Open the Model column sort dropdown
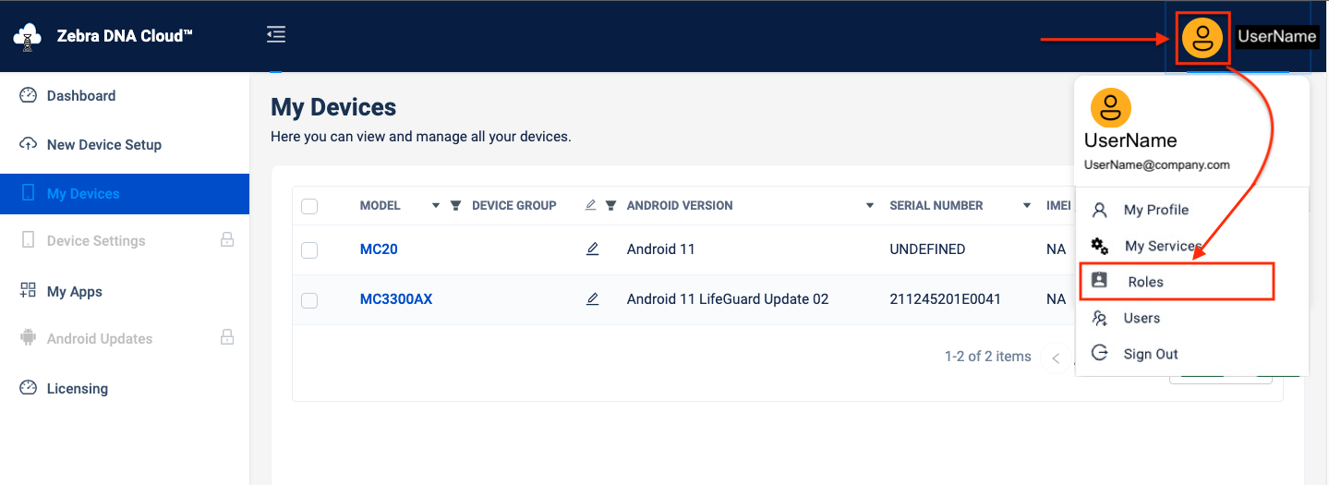Viewport: 1329px width, 485px height. pos(436,206)
